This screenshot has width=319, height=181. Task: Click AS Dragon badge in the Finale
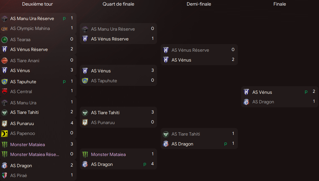(246, 102)
